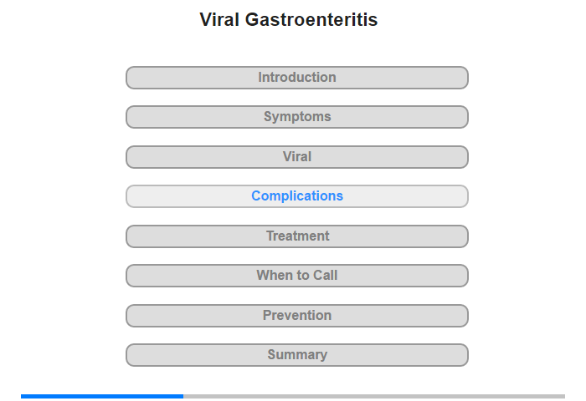
Task: Select the Viral section button
Action: point(296,157)
